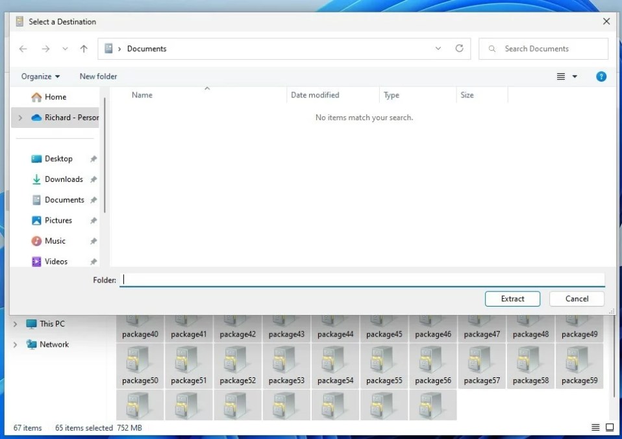Switch to large thumbnails view at bottom right
Viewport: 622px width, 439px height.
[609, 428]
